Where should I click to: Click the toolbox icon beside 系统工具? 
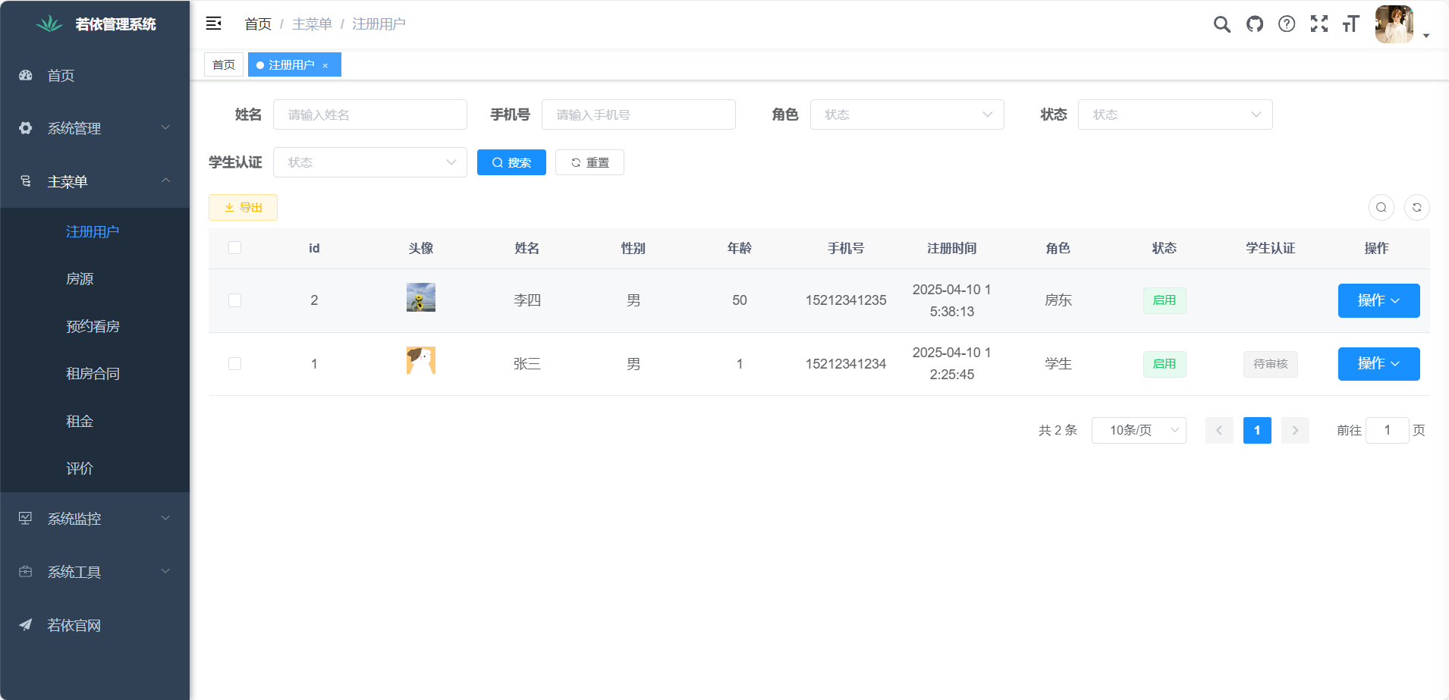coord(26,571)
